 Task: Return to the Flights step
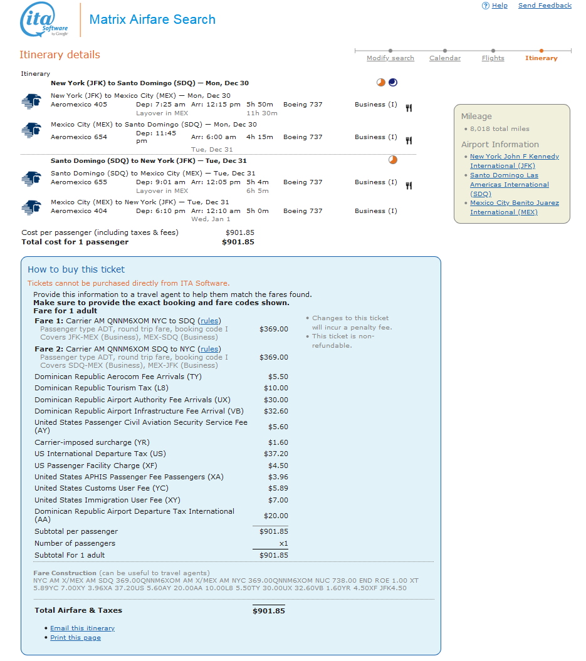(x=493, y=58)
